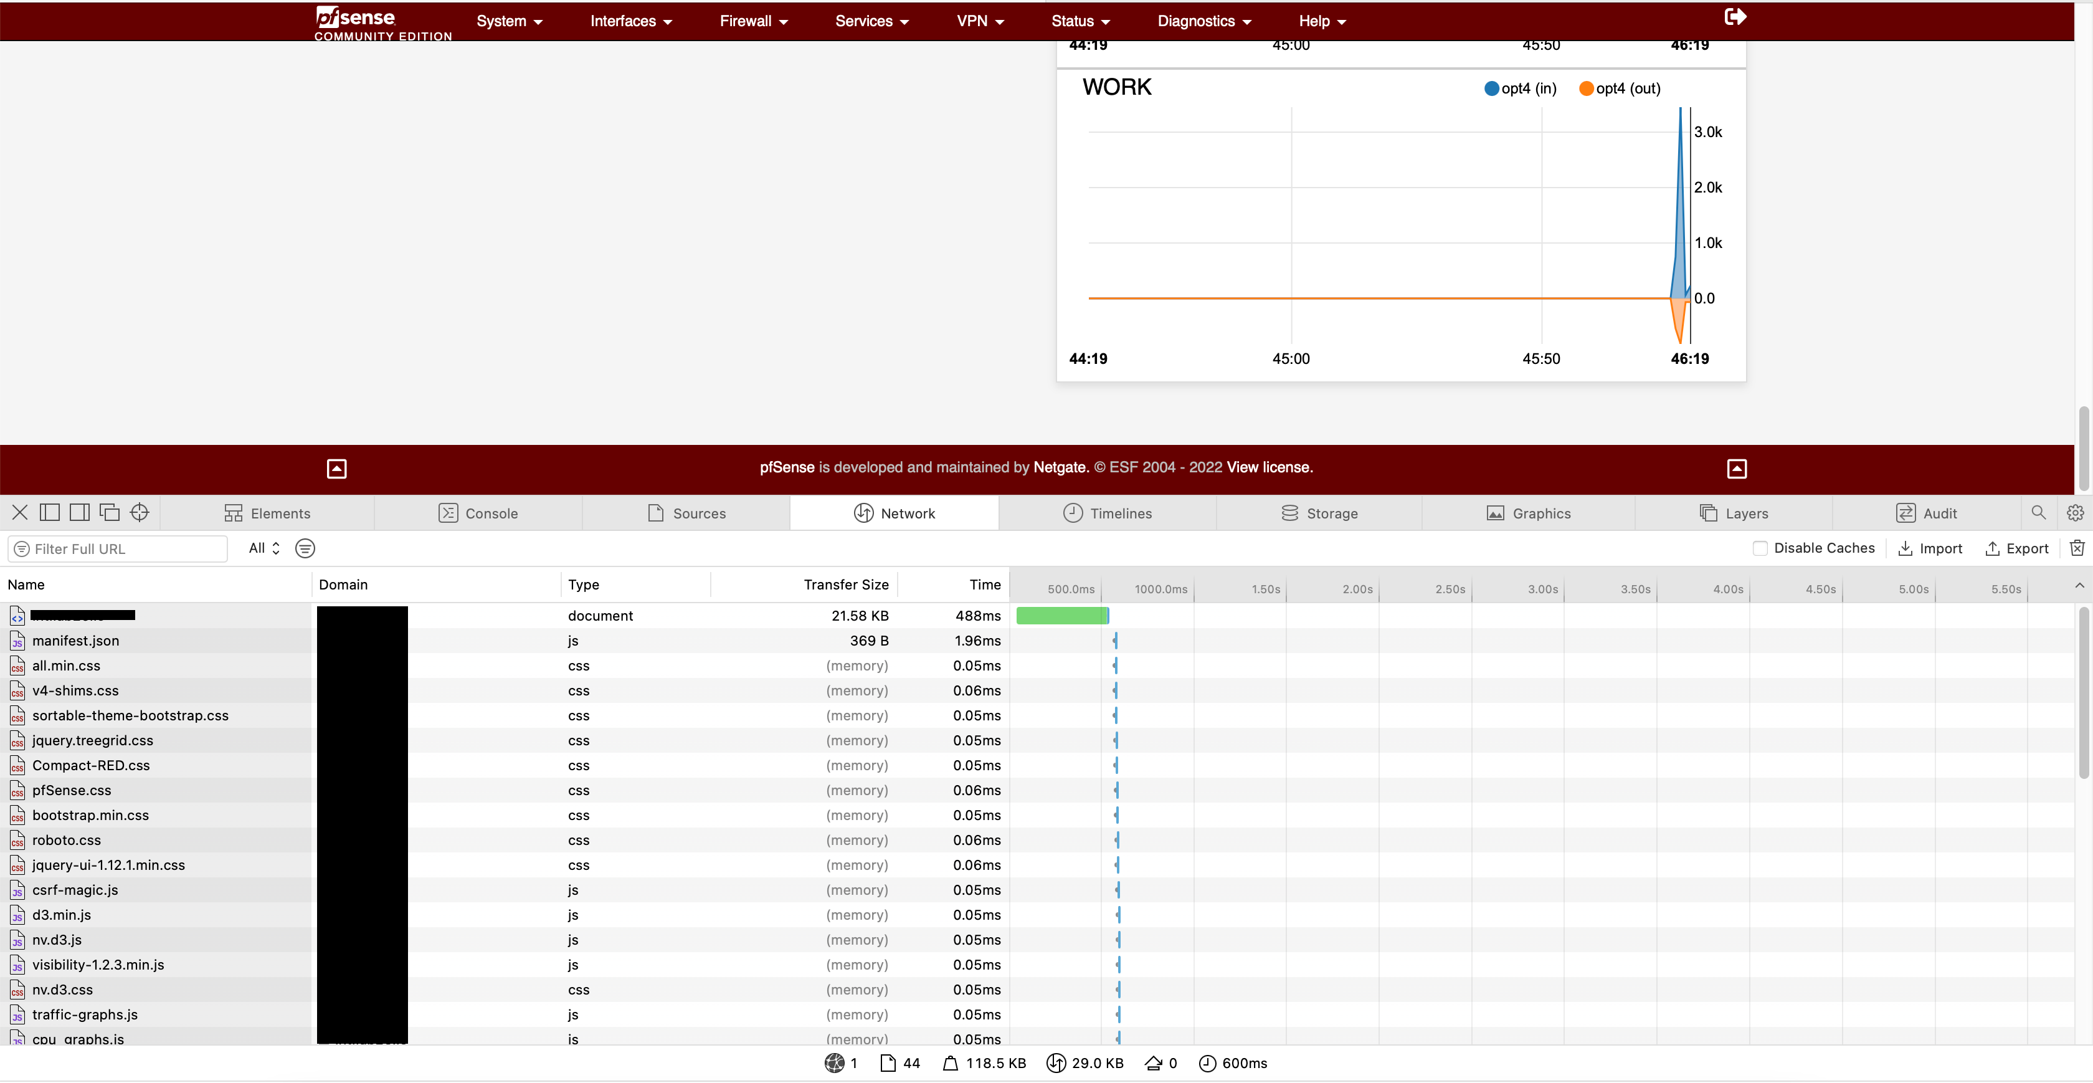Image resolution: width=2093 pixels, height=1083 pixels.
Task: Click in the Filter Full URL field
Action: (118, 548)
